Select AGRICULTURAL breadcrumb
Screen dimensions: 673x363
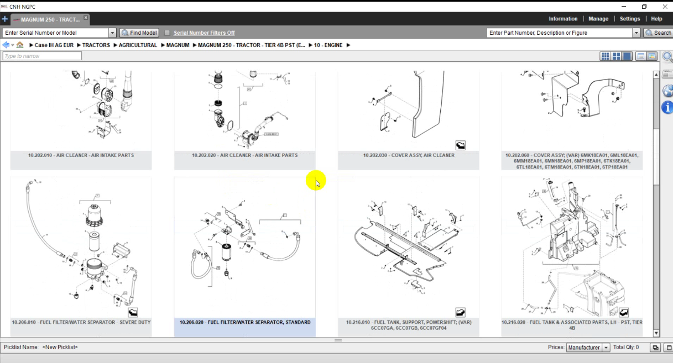pyautogui.click(x=138, y=45)
